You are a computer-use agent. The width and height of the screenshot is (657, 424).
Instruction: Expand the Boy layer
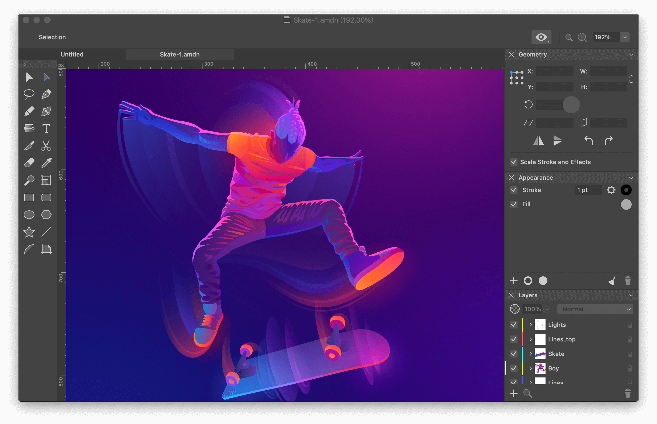tap(530, 368)
